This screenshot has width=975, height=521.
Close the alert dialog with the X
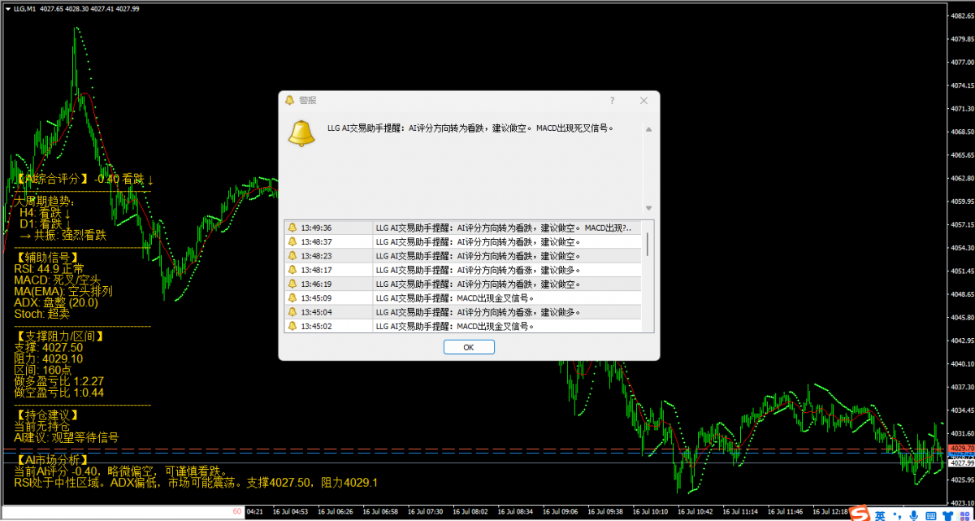[x=643, y=100]
